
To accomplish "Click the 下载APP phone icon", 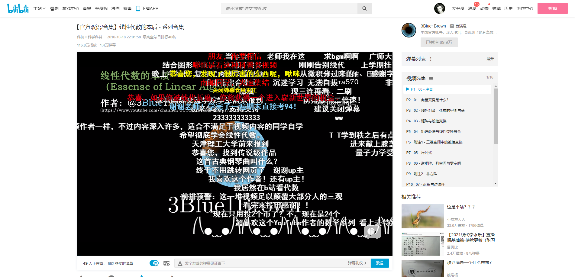I will 137,8.
